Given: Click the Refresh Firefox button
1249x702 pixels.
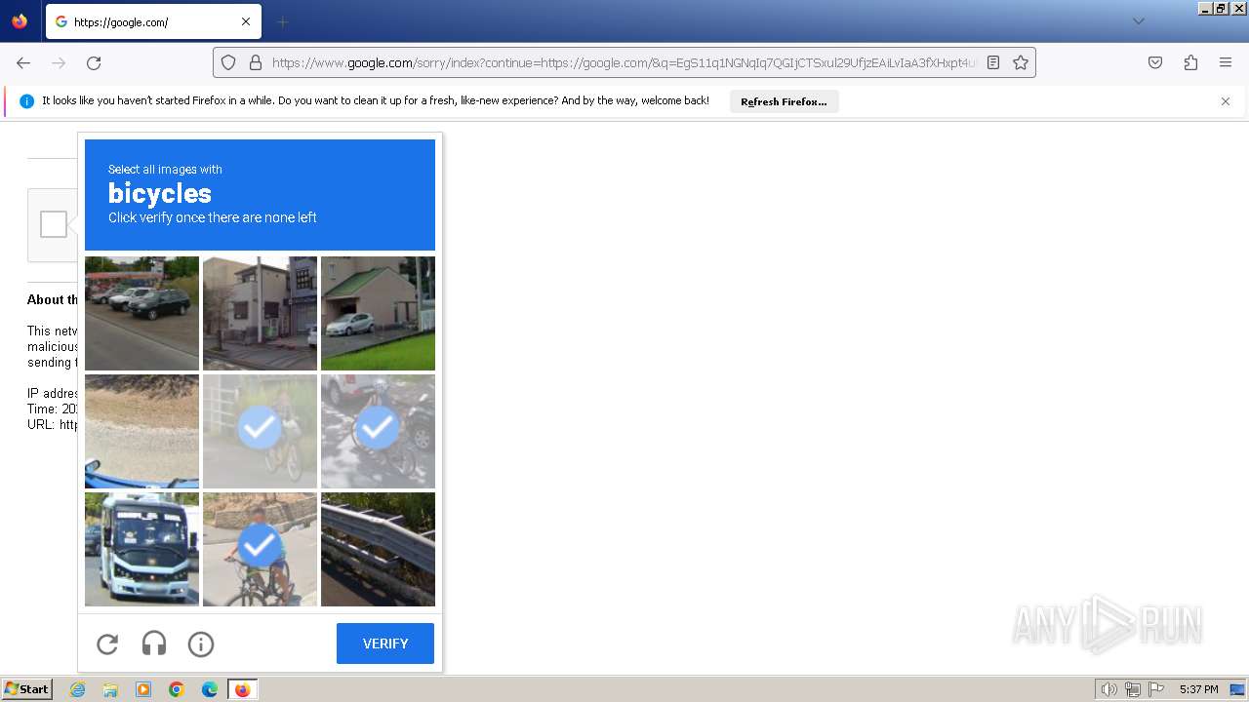Looking at the screenshot, I should pyautogui.click(x=784, y=101).
